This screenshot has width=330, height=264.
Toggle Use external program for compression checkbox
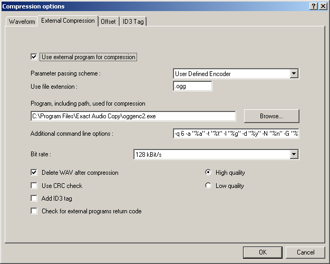pos(34,57)
